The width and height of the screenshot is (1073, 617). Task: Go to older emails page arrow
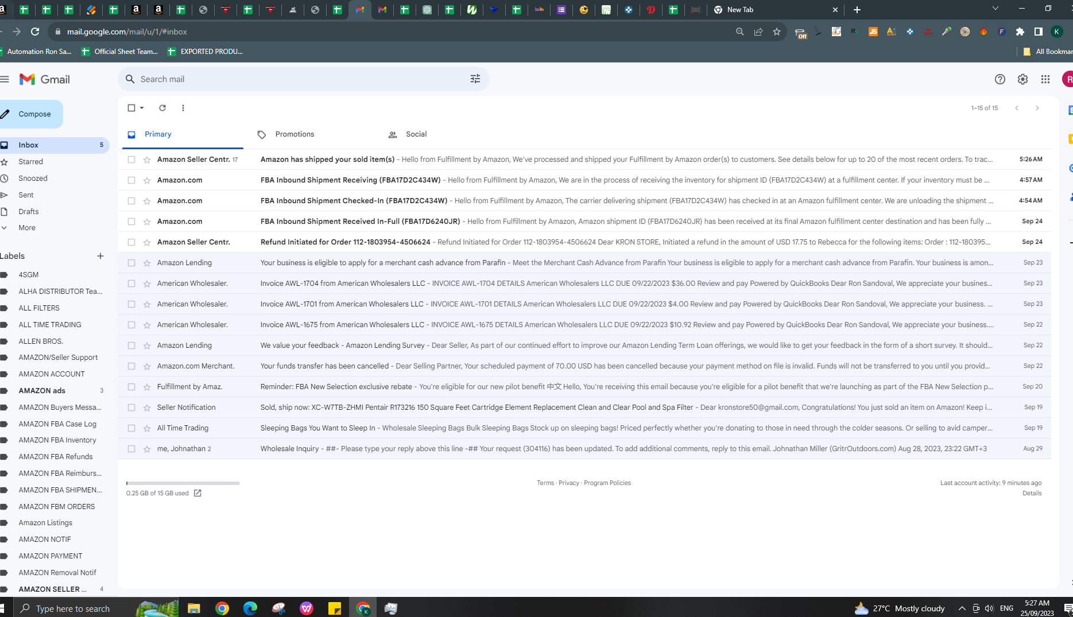tap(1037, 108)
